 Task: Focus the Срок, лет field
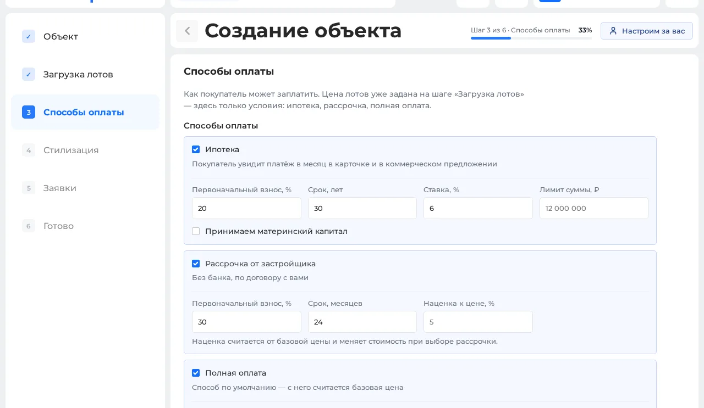coord(362,208)
